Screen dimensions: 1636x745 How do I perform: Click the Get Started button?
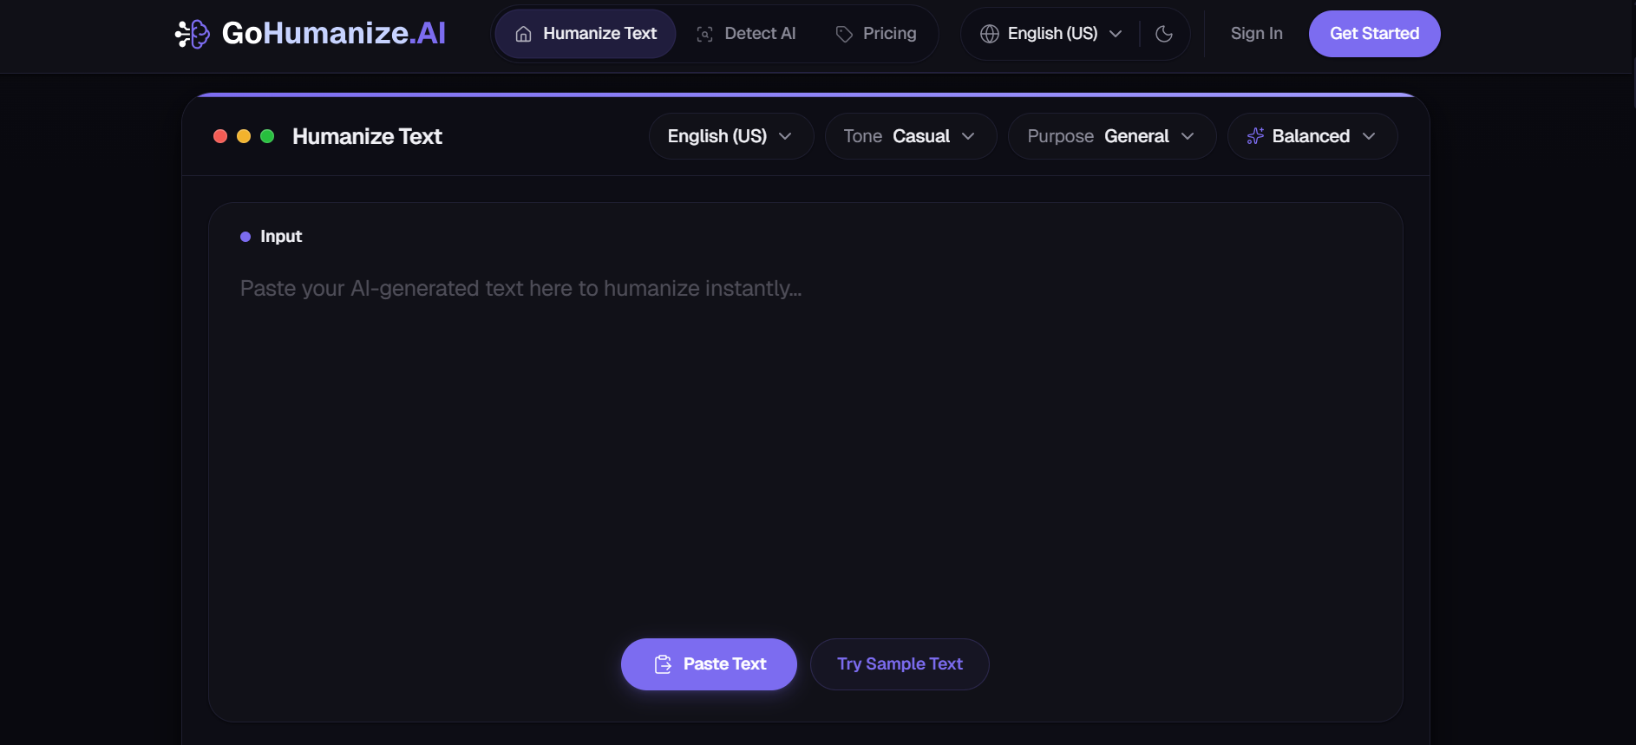[1374, 34]
